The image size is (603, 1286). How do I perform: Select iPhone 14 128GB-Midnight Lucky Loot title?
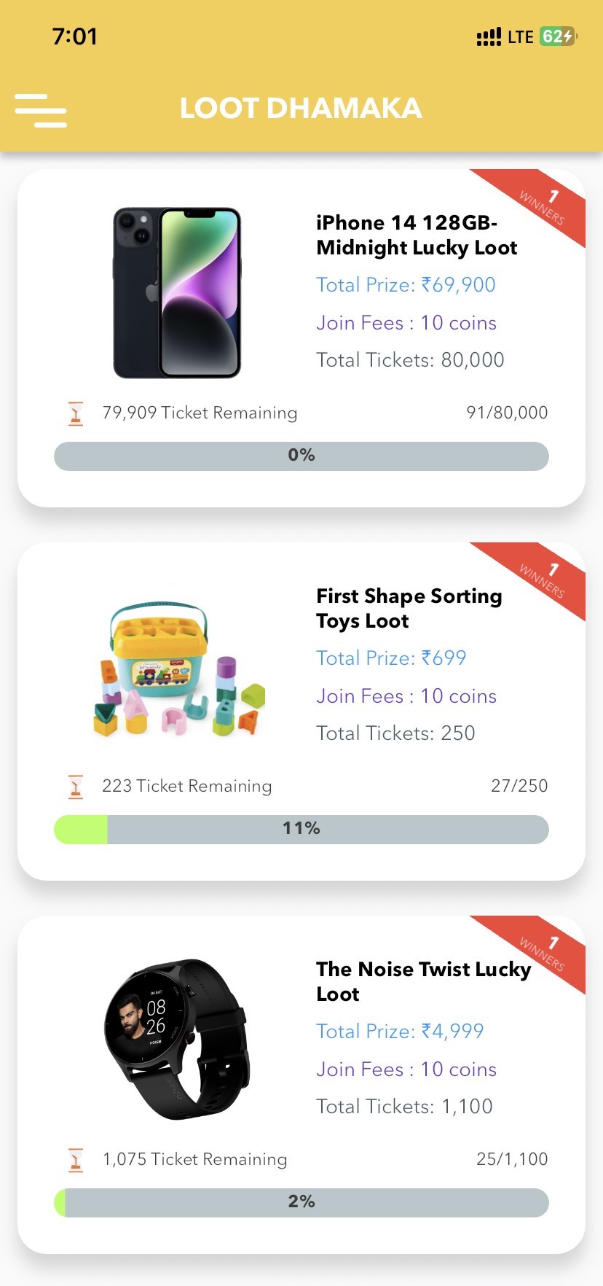(x=417, y=235)
